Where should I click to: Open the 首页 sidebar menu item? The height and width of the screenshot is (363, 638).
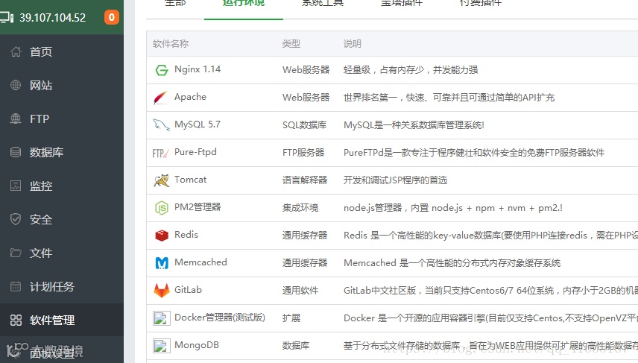pyautogui.click(x=62, y=51)
